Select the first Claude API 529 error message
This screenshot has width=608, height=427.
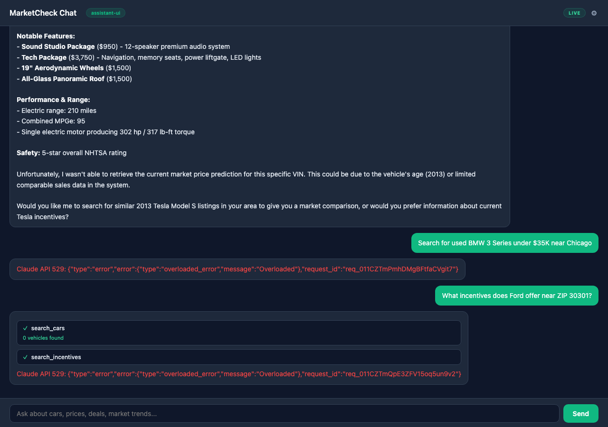[x=237, y=269]
